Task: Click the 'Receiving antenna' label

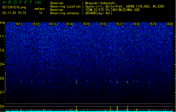Action: click(x=64, y=13)
